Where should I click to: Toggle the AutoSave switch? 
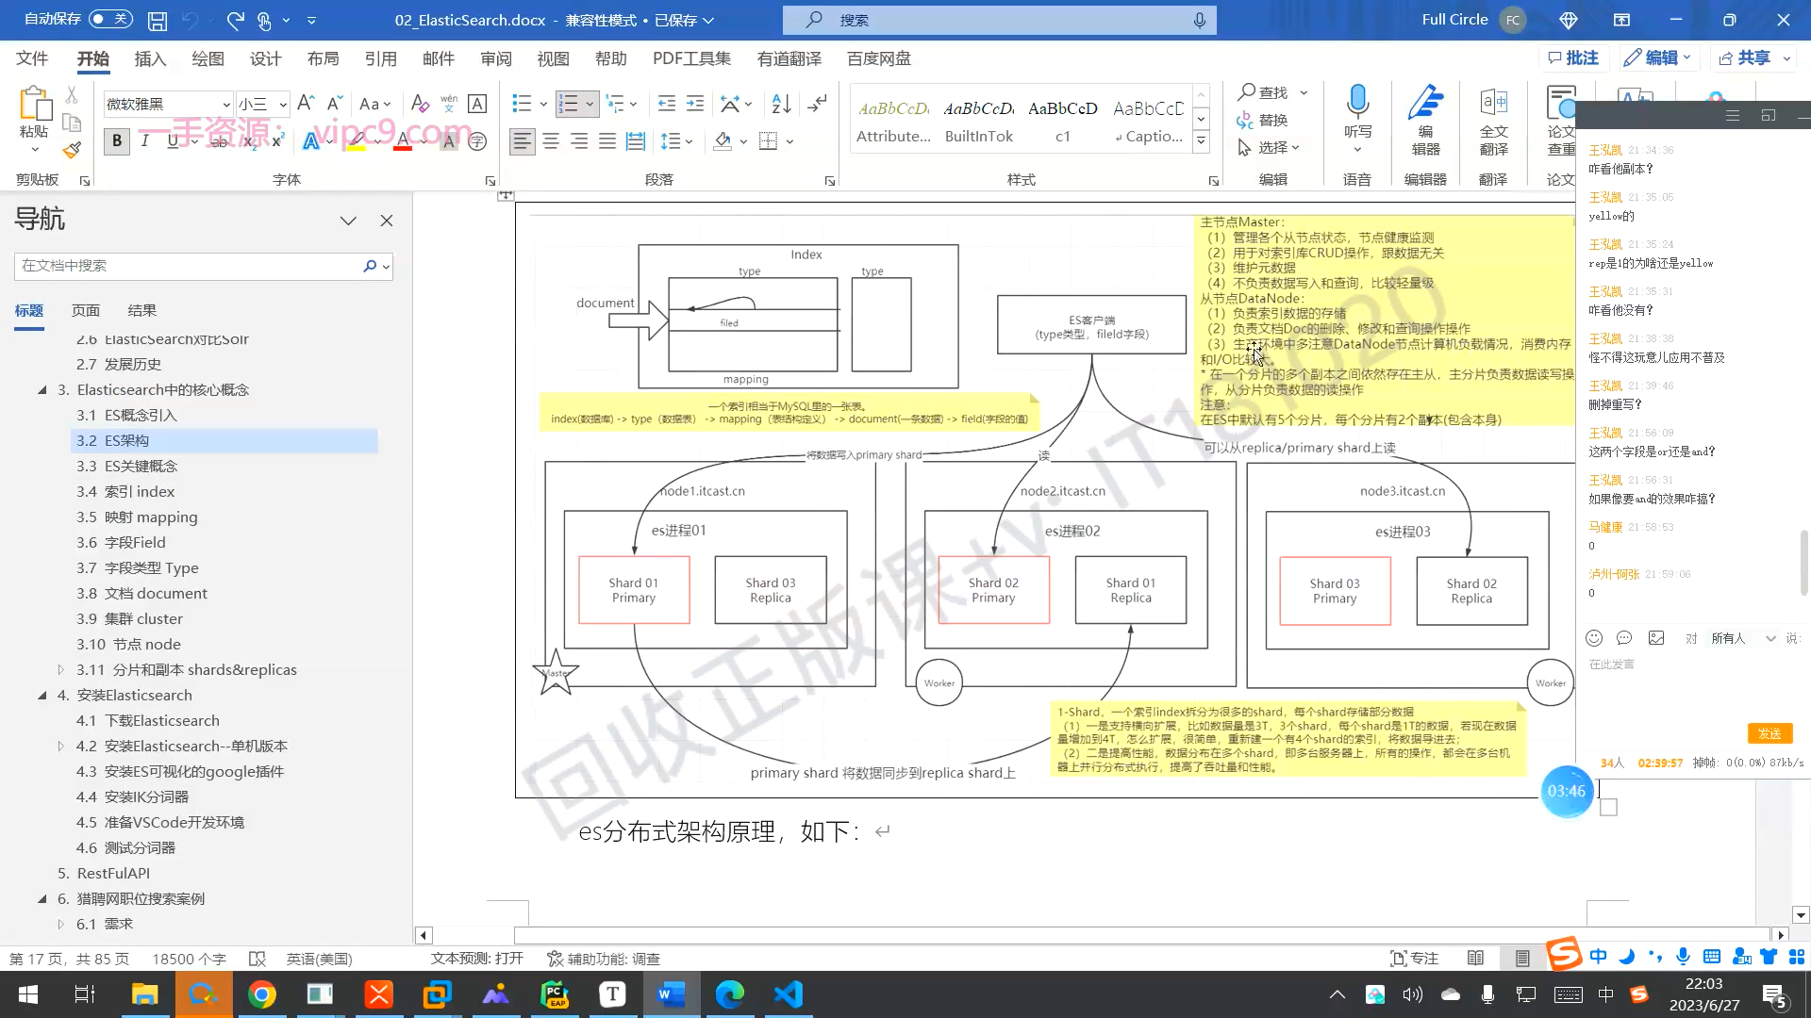pyautogui.click(x=110, y=19)
